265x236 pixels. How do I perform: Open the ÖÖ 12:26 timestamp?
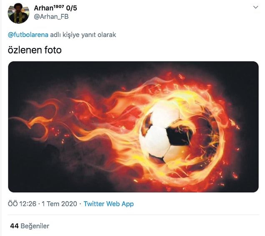[22, 204]
